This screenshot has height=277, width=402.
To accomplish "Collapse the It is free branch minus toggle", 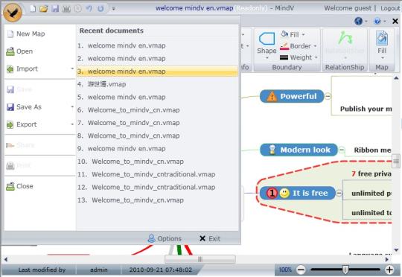I will coord(339,193).
